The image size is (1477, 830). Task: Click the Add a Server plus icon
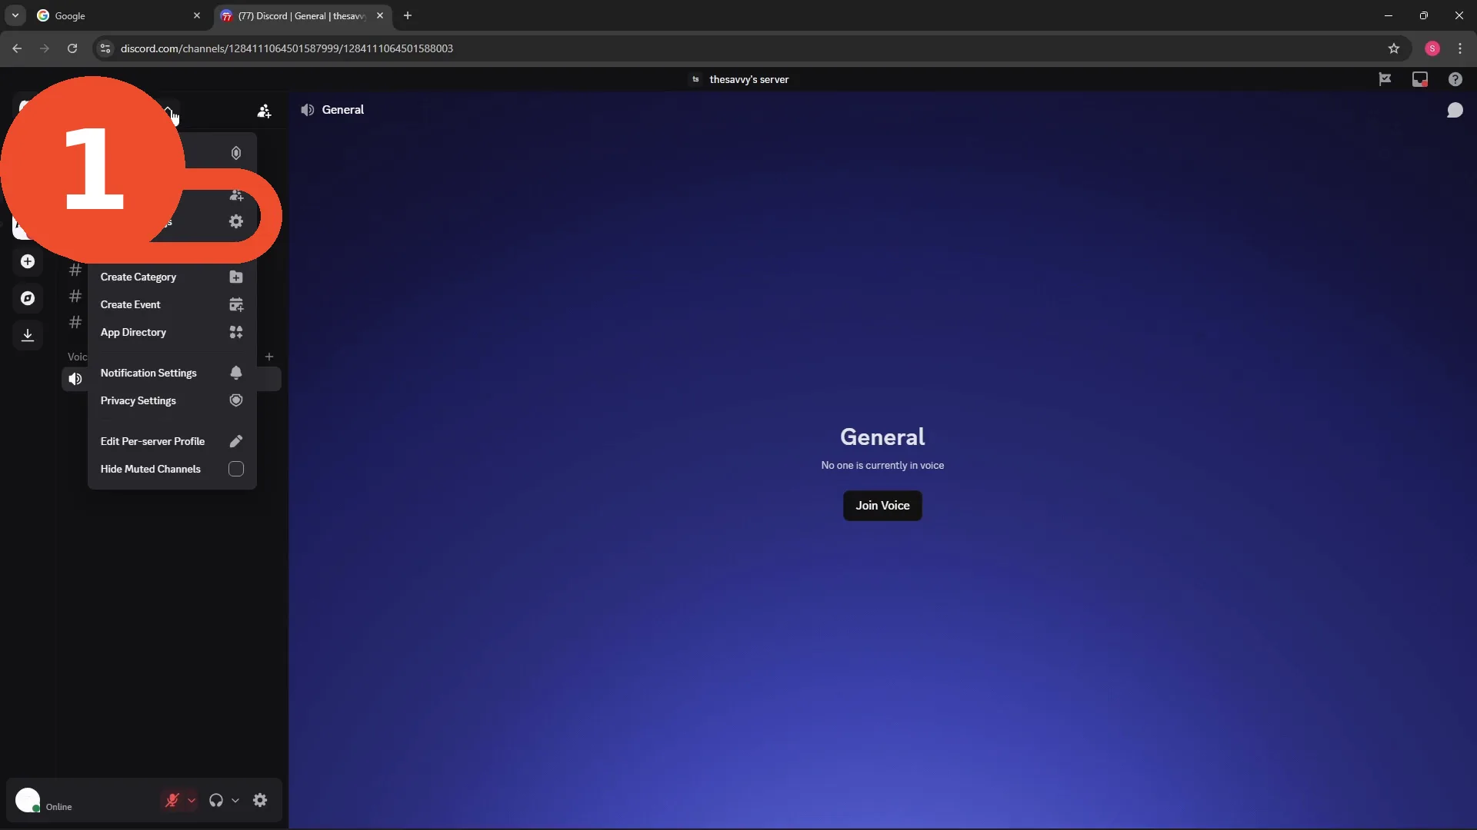coord(28,261)
